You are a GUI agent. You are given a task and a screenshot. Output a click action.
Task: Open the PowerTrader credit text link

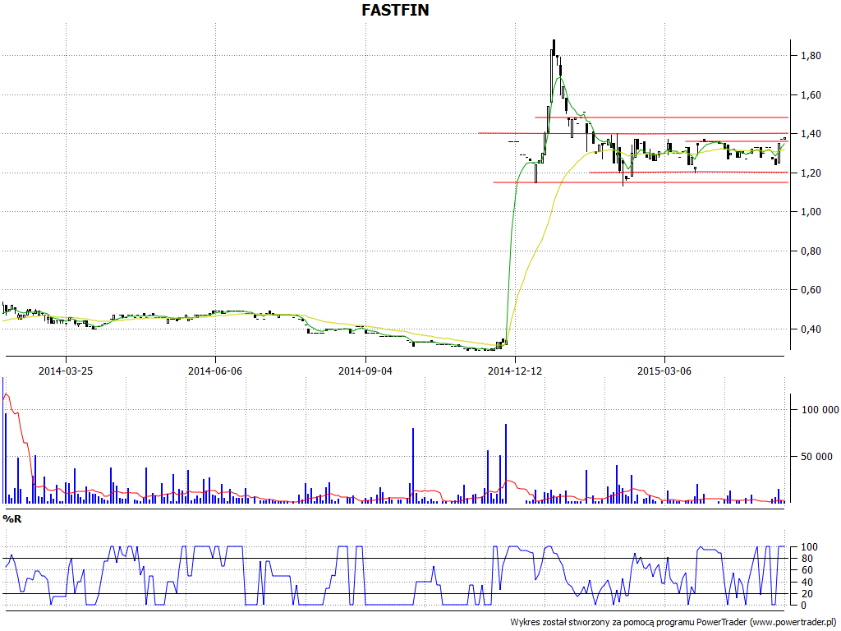coord(674,623)
